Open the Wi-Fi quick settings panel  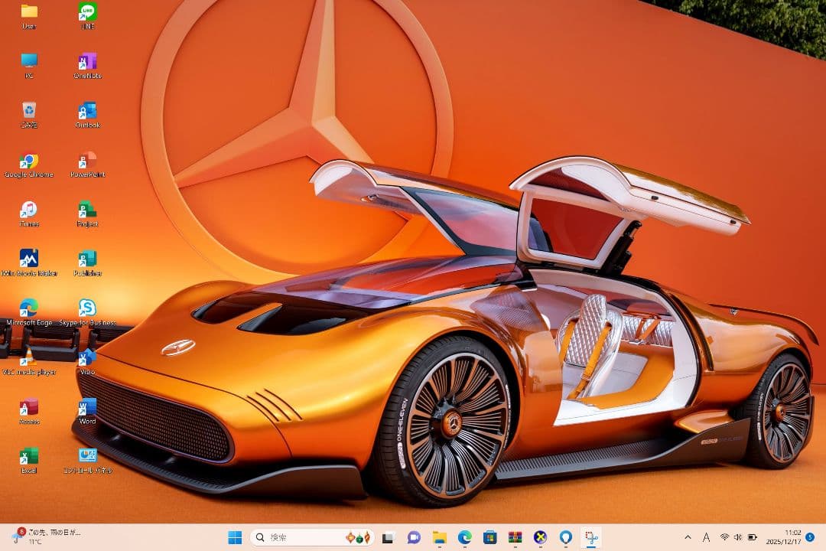coord(724,537)
